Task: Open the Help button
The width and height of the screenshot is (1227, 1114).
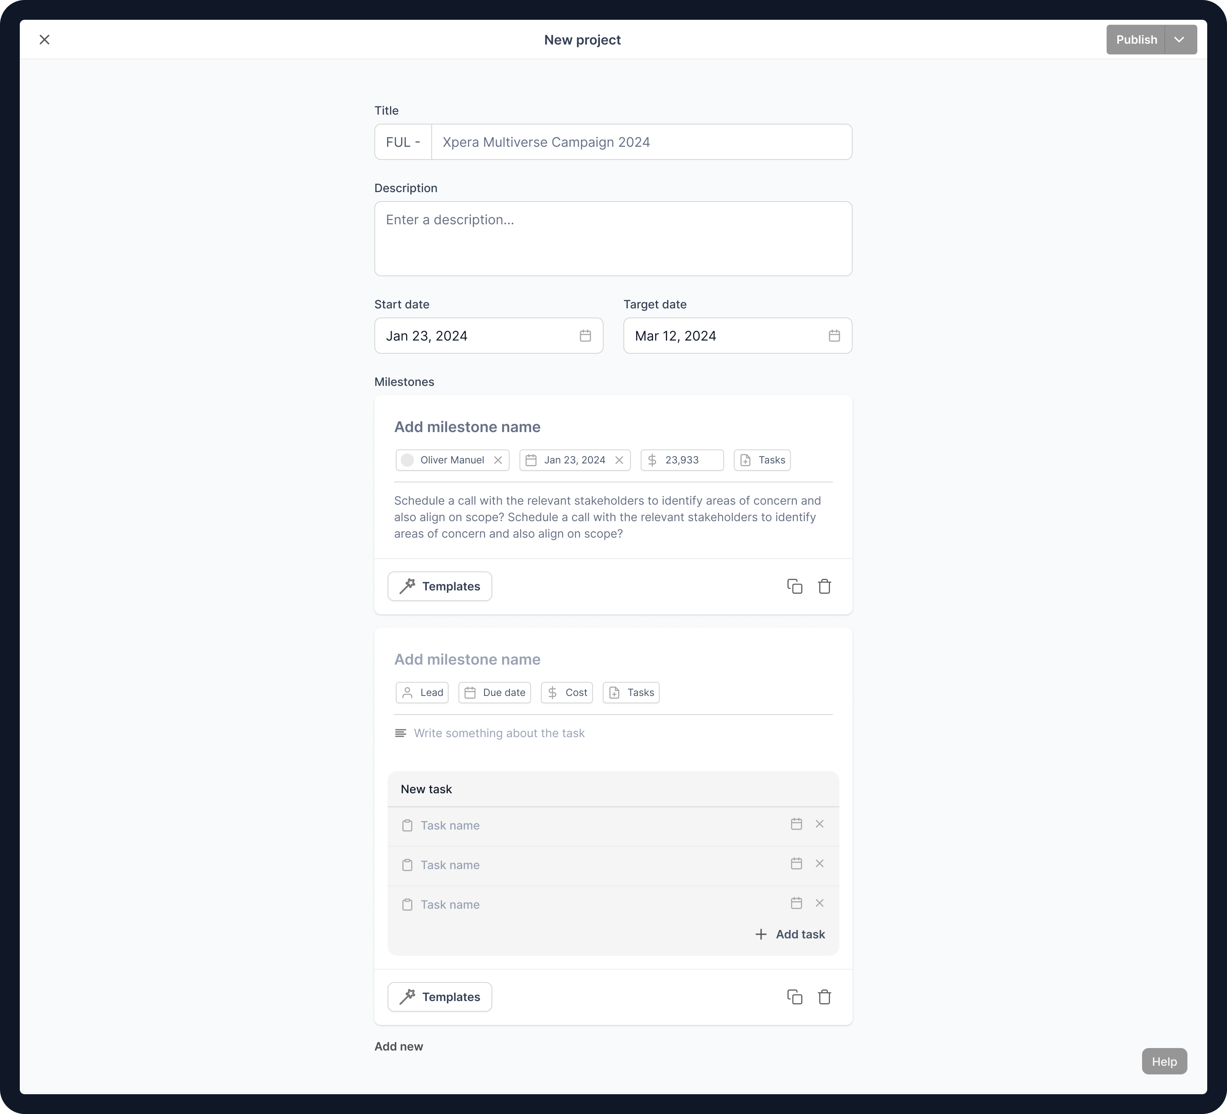Action: [1164, 1062]
